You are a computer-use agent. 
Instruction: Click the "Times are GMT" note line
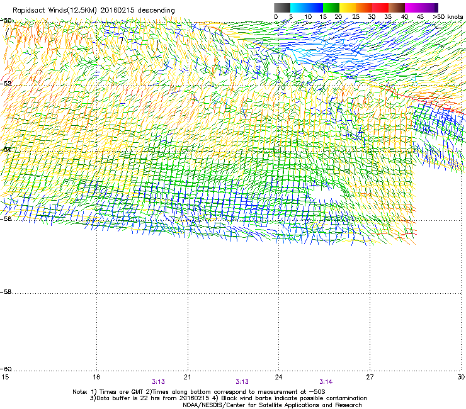[199, 392]
